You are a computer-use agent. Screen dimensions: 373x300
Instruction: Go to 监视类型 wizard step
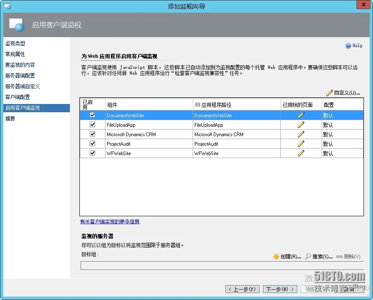pos(15,43)
